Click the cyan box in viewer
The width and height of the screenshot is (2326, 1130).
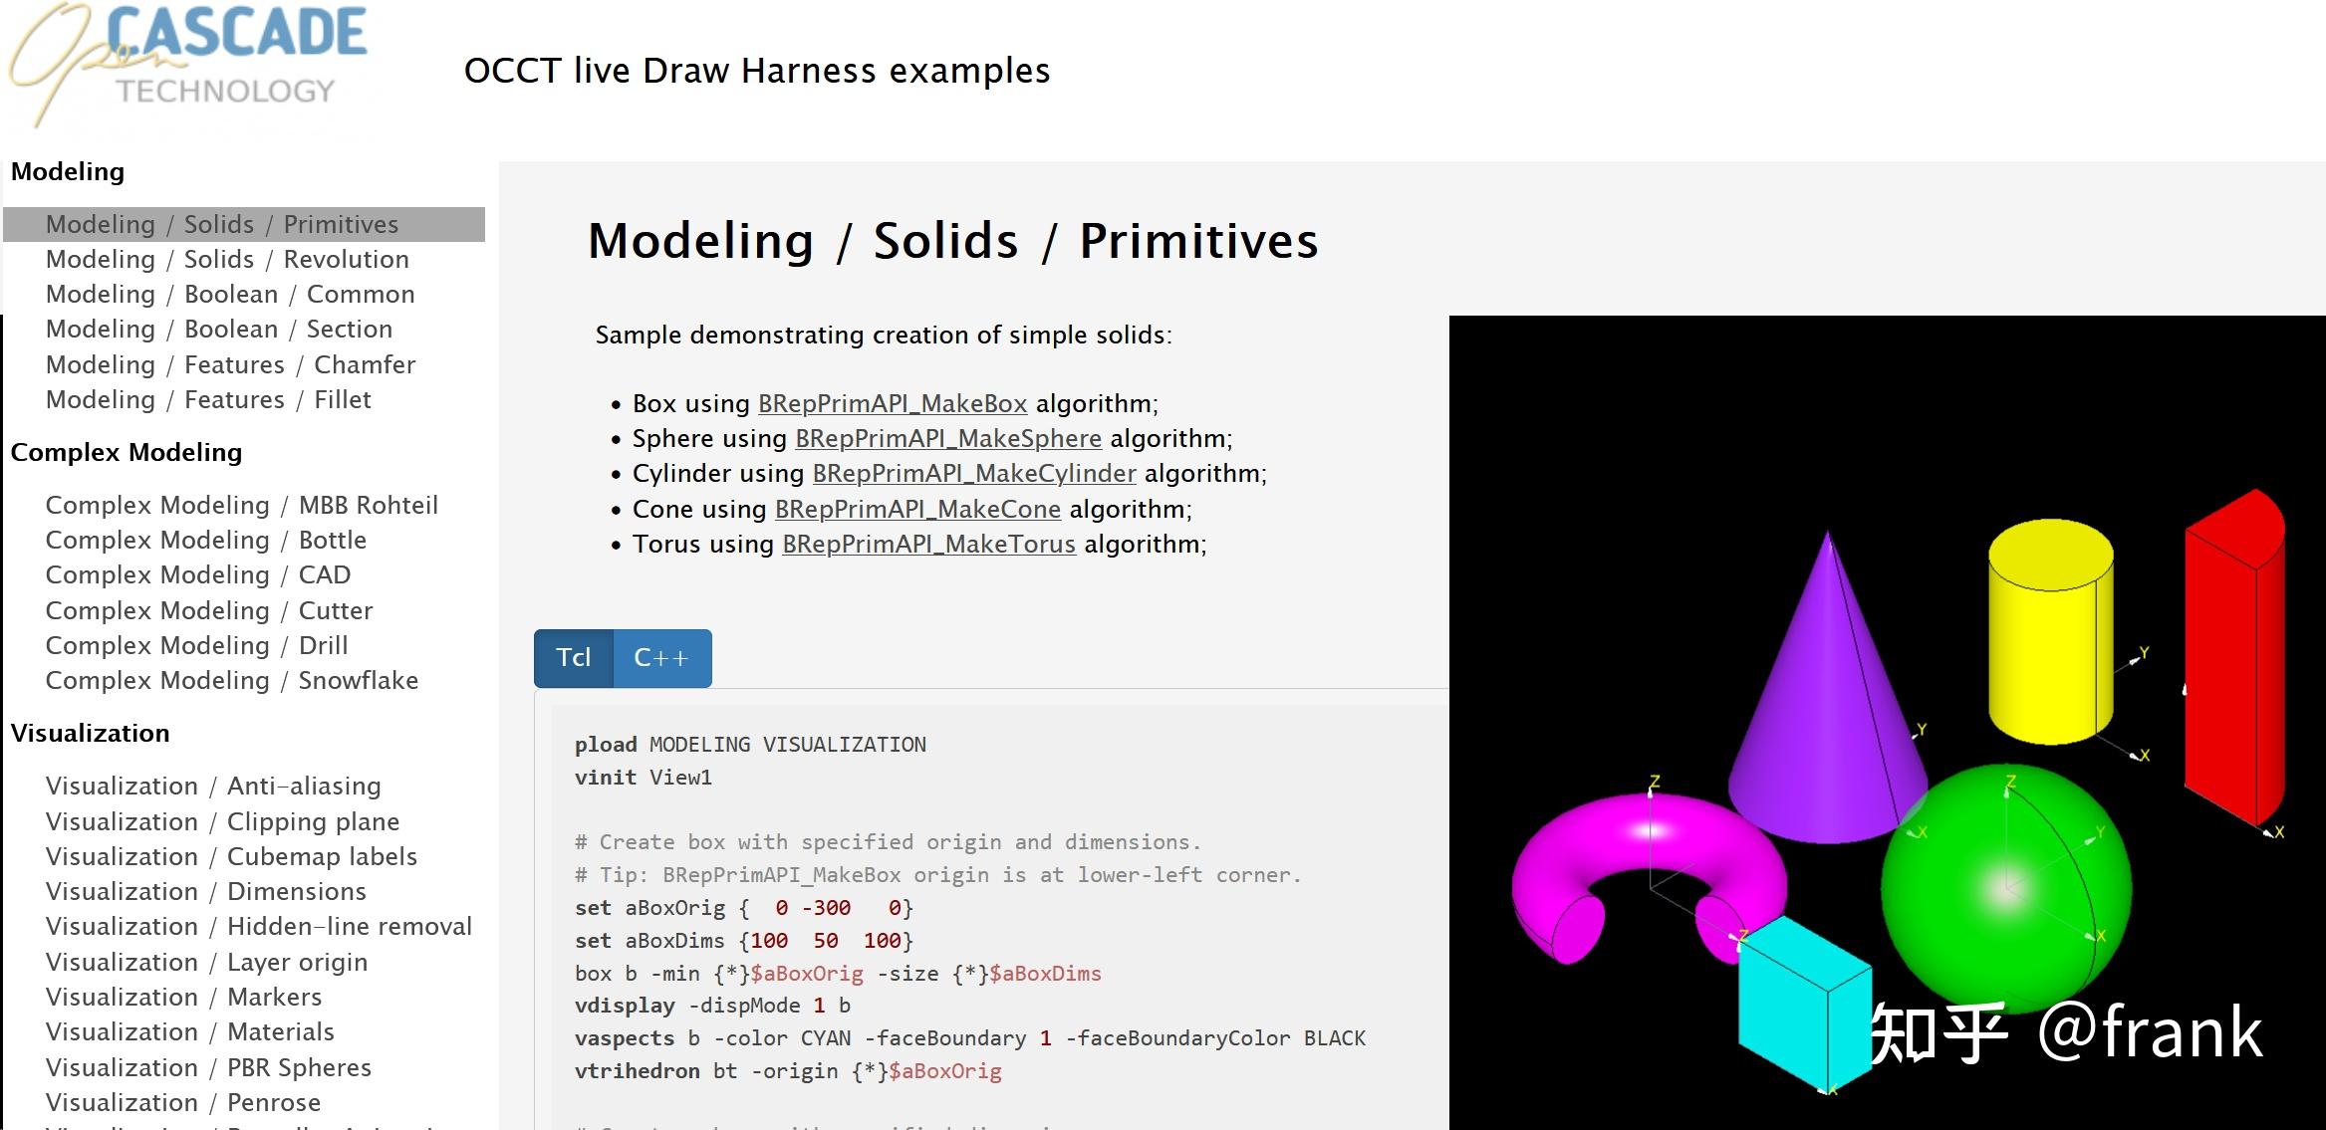[1793, 1006]
